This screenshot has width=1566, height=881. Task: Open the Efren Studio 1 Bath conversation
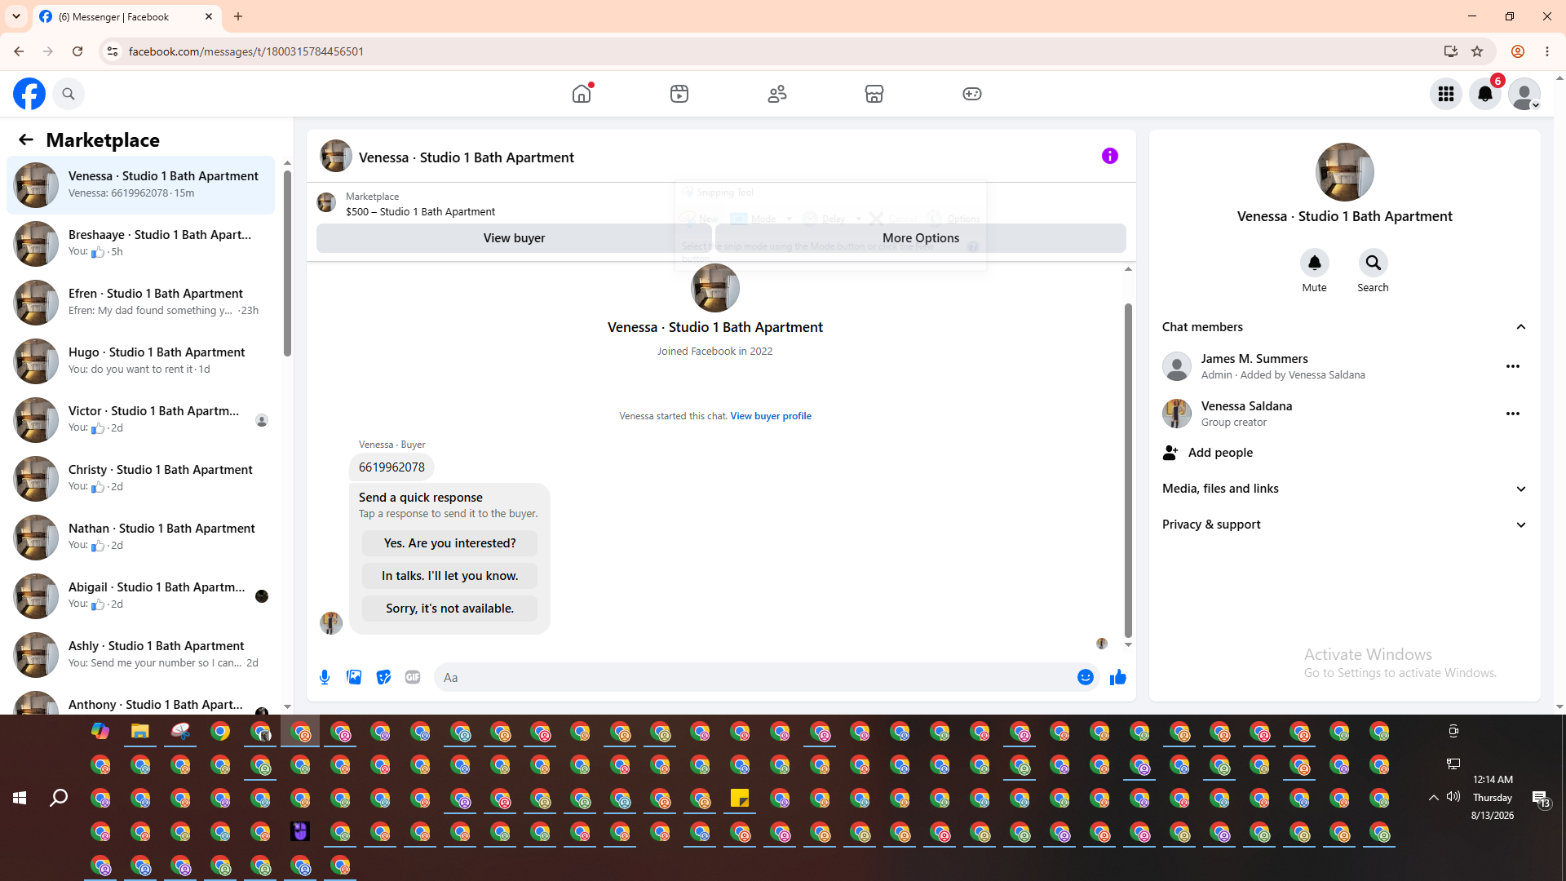click(x=140, y=302)
